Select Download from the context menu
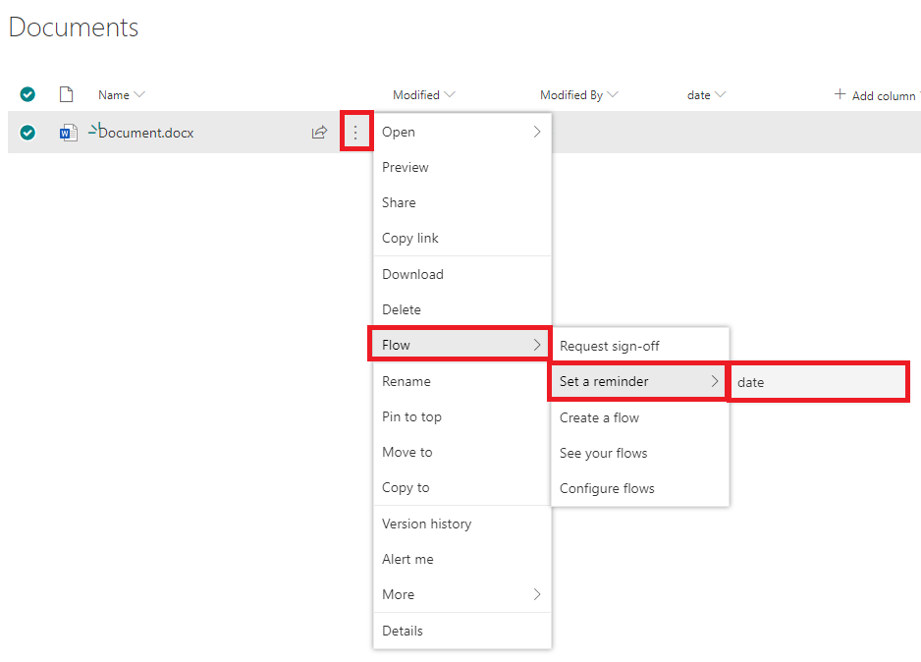Image resolution: width=921 pixels, height=662 pixels. click(462, 274)
